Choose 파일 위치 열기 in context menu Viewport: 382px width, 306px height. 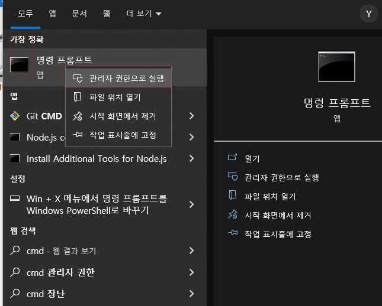pyautogui.click(x=118, y=97)
